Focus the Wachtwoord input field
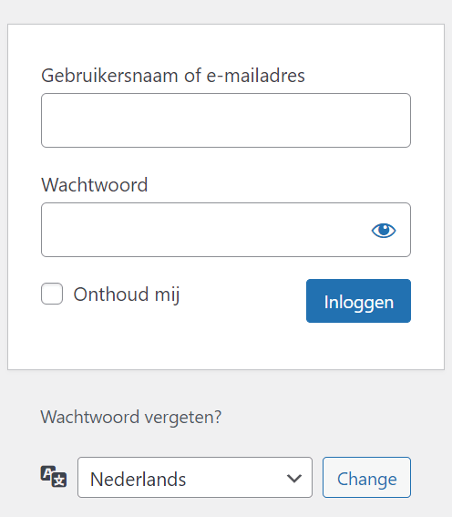The height and width of the screenshot is (517, 452). tap(226, 230)
